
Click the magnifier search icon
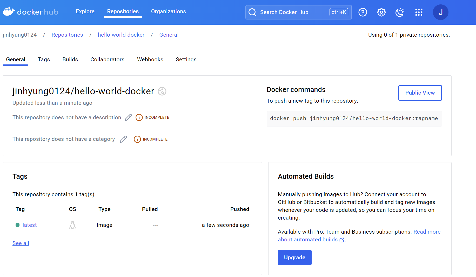pyautogui.click(x=252, y=12)
